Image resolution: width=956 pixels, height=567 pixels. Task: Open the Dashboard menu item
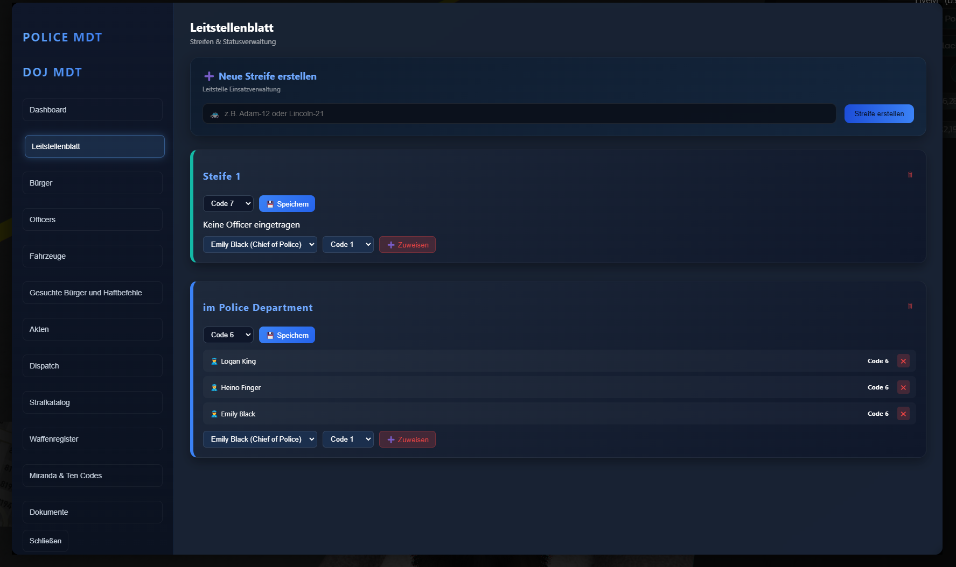tap(92, 110)
